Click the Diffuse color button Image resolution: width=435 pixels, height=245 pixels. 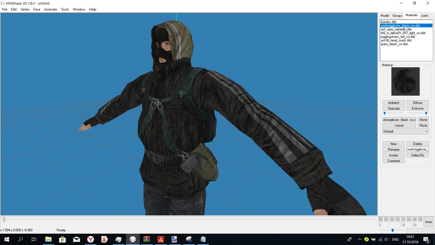click(417, 103)
